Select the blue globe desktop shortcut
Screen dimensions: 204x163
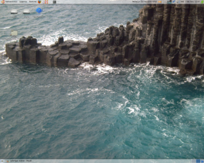(39, 11)
